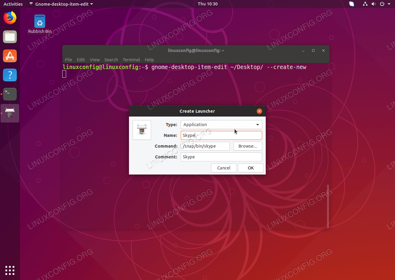Confirm launcher creation with OK
The width and height of the screenshot is (395, 280).
(251, 168)
